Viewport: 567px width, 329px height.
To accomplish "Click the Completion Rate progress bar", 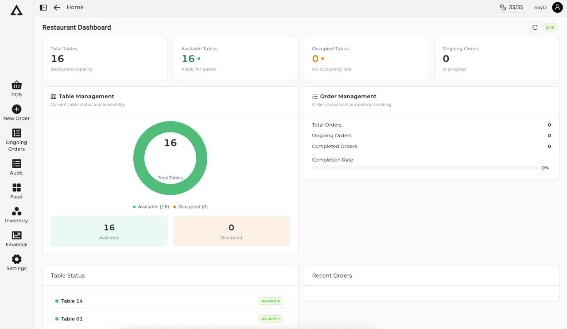I will click(425, 168).
